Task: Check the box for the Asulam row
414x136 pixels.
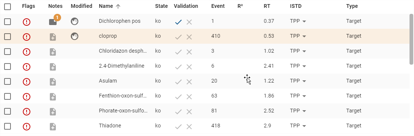Action: point(7,81)
